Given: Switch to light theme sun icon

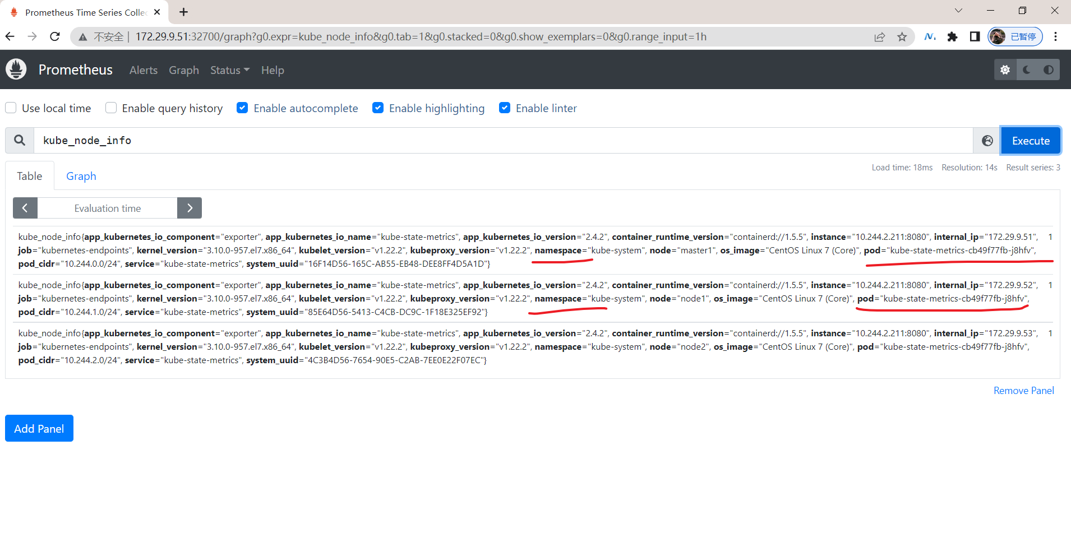Looking at the screenshot, I should pos(1005,69).
